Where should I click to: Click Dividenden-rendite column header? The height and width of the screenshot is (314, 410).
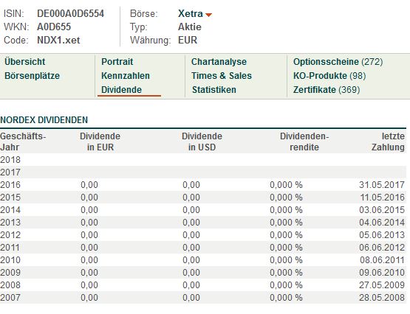[304, 142]
